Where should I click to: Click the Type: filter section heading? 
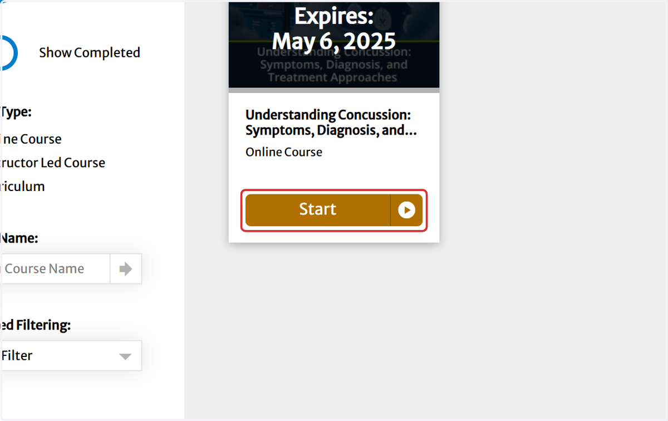(16, 112)
